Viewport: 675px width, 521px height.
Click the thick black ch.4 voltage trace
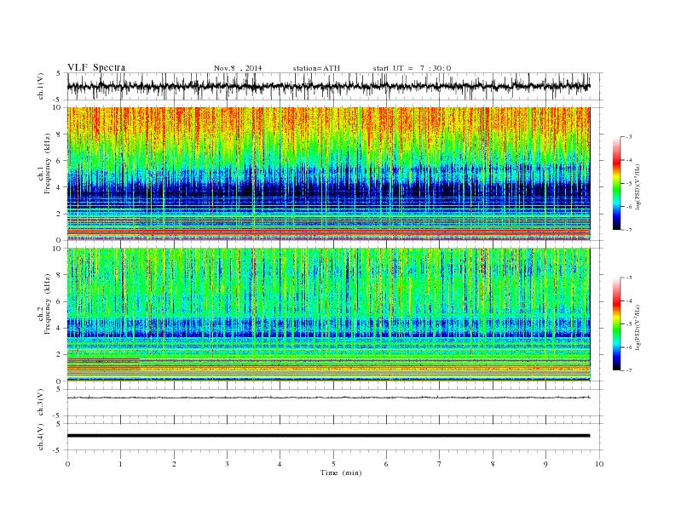tap(329, 436)
